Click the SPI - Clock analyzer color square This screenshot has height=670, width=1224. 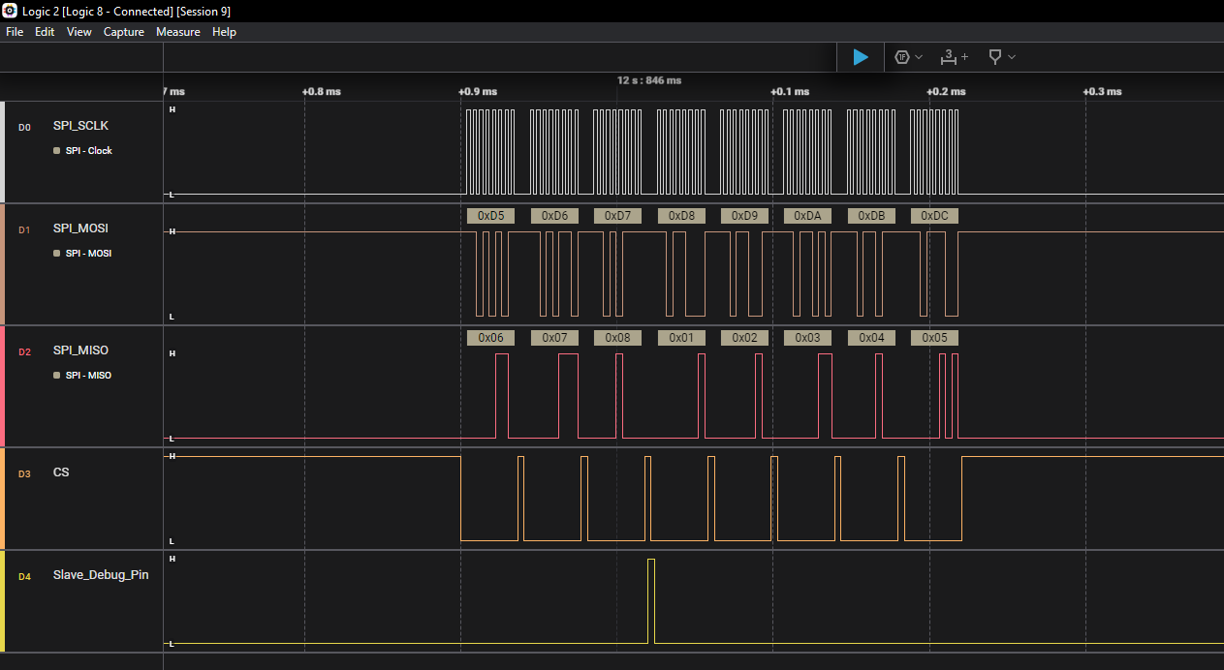(57, 151)
